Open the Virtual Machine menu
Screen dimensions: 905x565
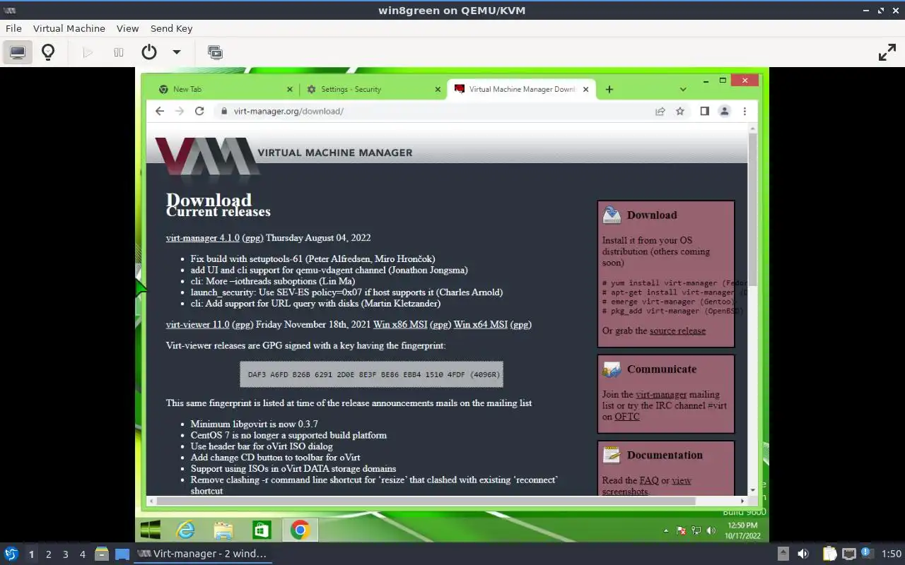(x=69, y=28)
